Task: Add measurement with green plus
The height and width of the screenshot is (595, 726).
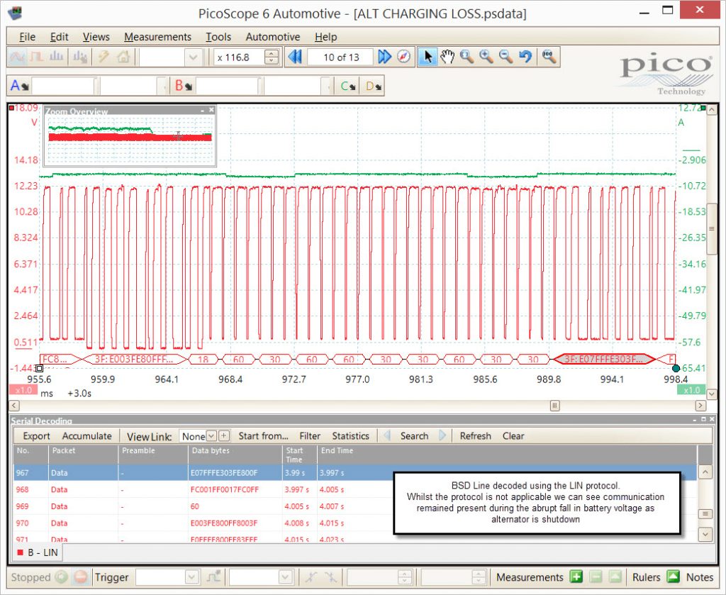Action: click(x=576, y=577)
